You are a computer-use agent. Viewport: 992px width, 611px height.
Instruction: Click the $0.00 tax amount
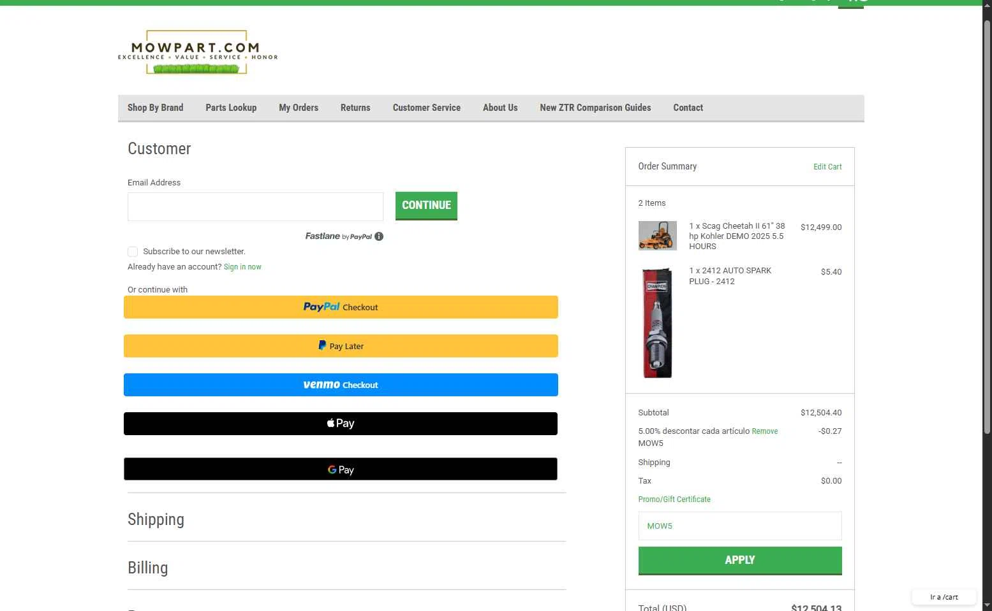831,481
